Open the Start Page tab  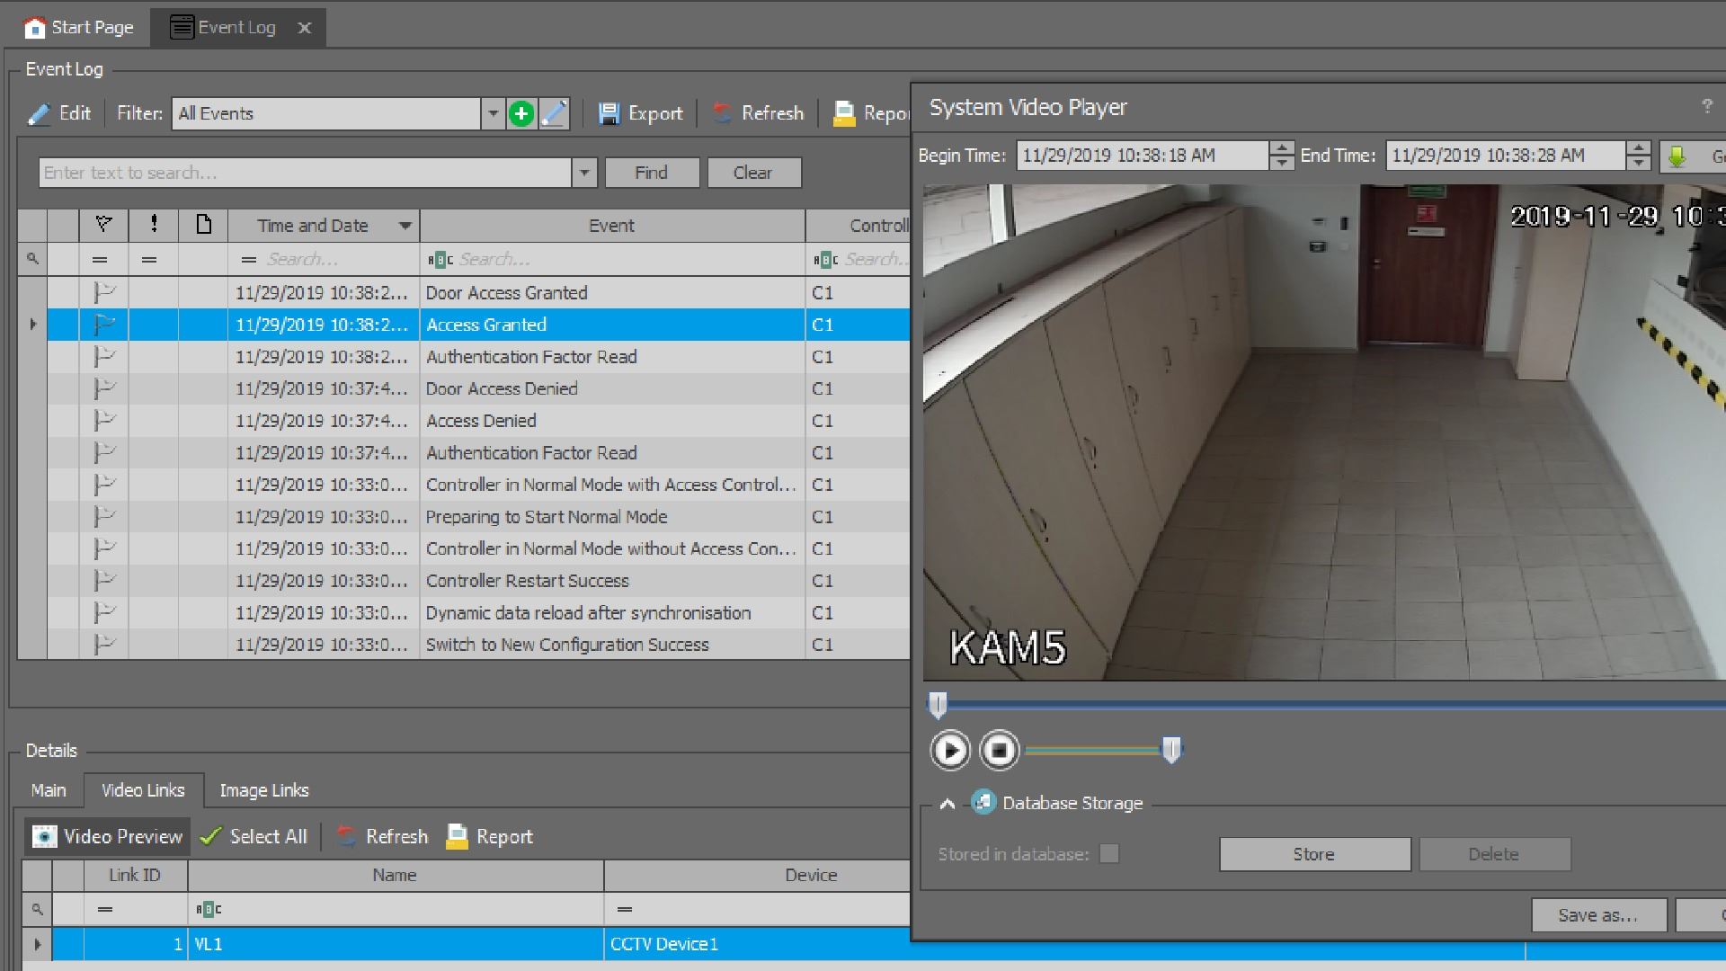79,27
